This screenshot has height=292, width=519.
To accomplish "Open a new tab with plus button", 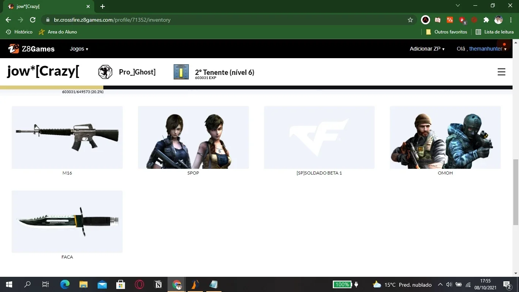I will point(103,6).
